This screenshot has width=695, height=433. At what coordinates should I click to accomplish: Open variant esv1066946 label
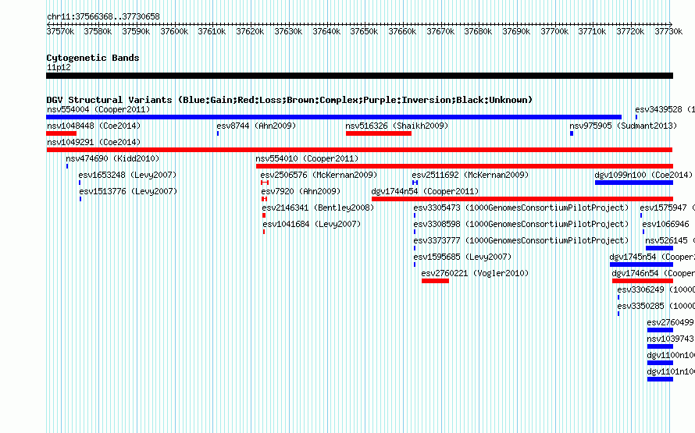666,224
